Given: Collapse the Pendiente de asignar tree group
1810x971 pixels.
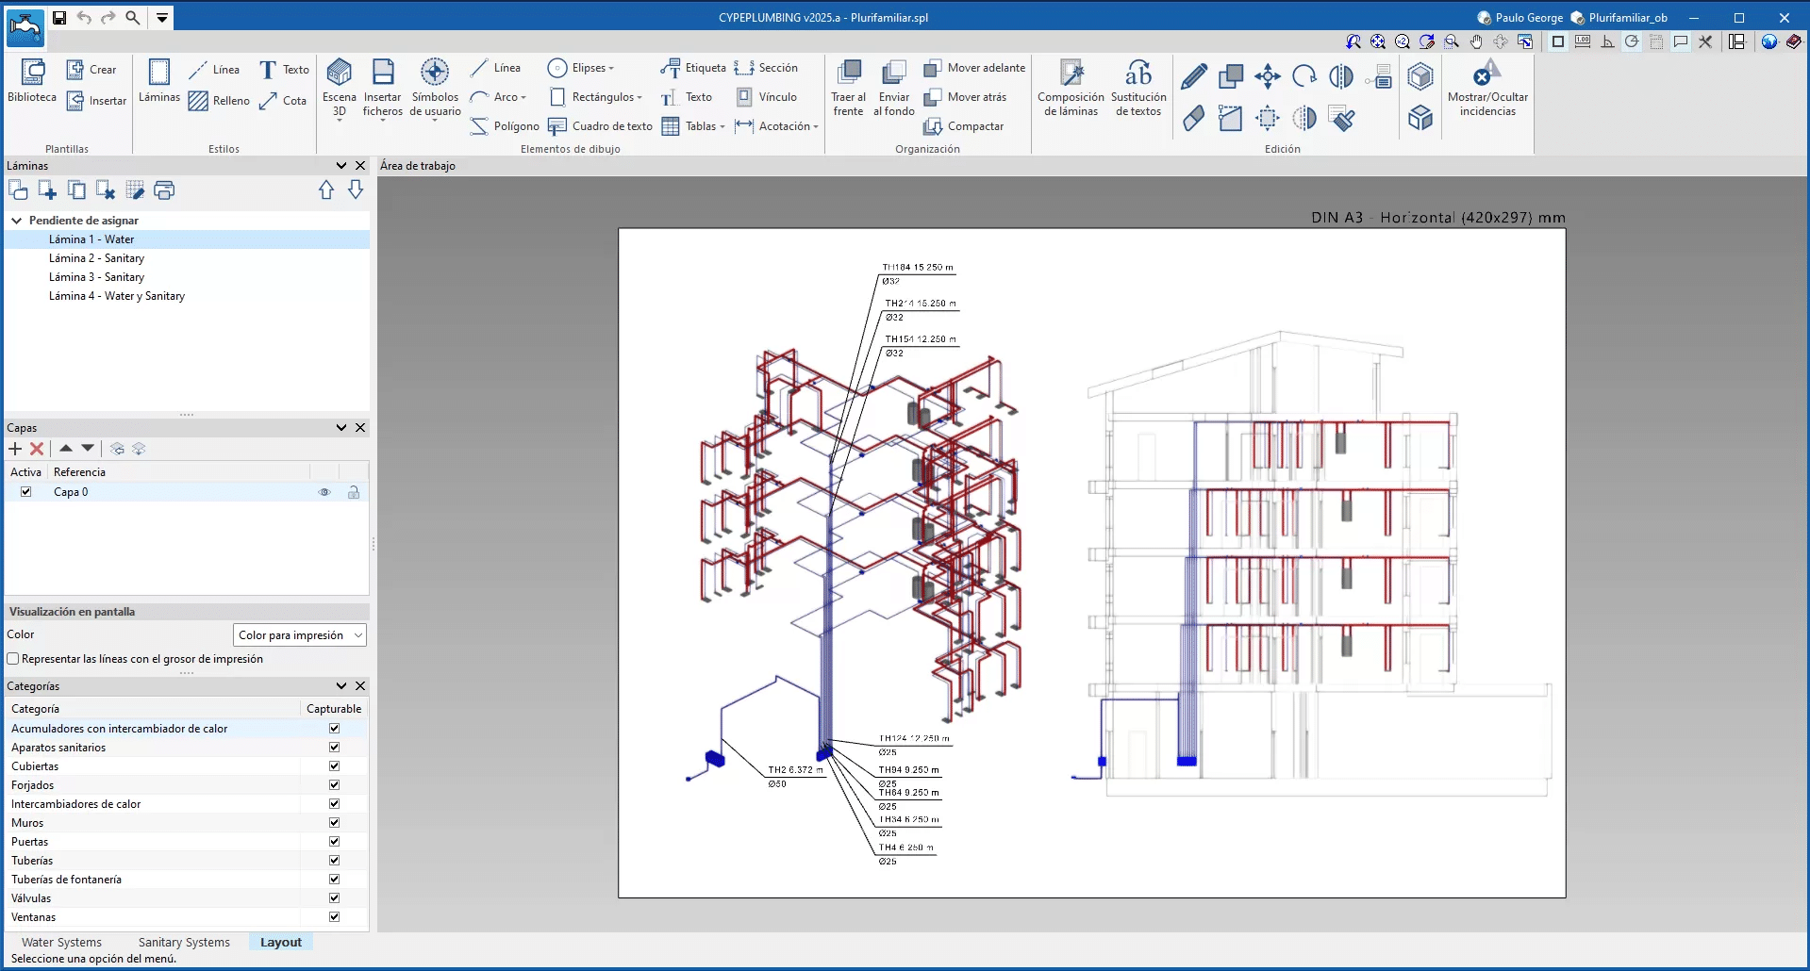Looking at the screenshot, I should pos(16,221).
